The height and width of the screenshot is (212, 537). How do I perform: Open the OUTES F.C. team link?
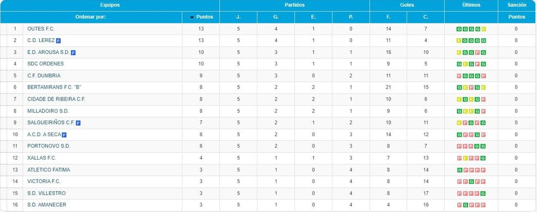[40, 29]
